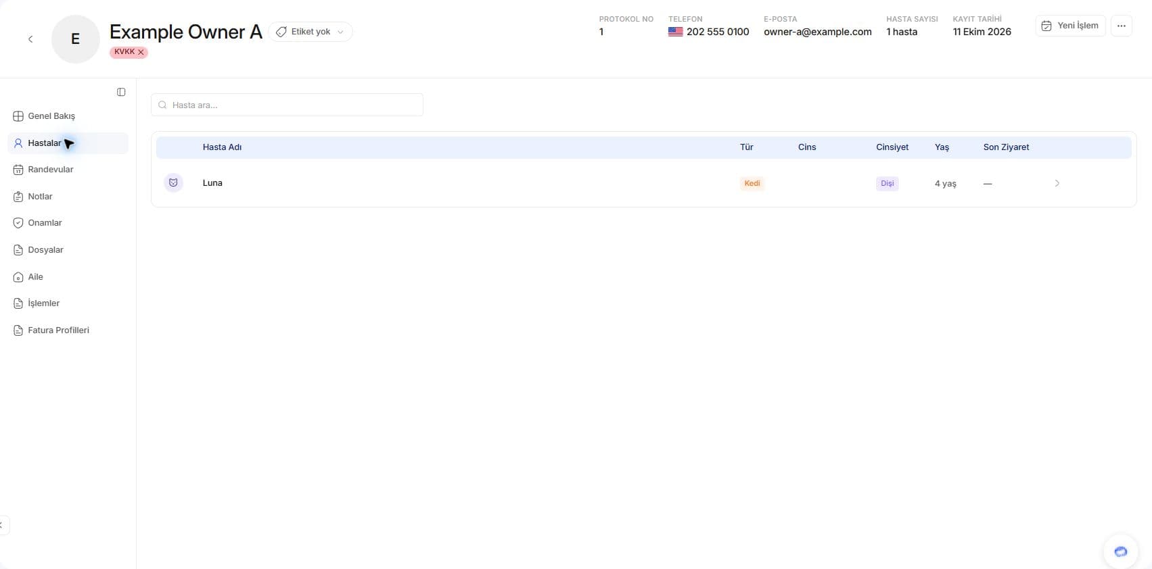1152x569 pixels.
Task: Click the 4 yaş age value
Action: (945, 184)
